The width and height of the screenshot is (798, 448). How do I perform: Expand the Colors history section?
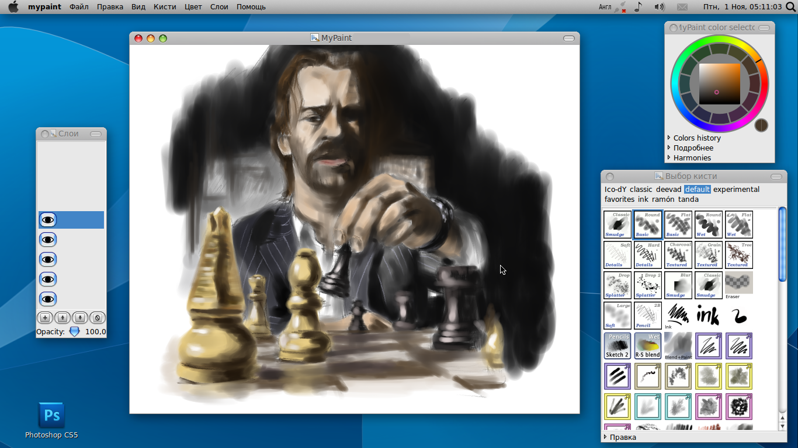click(x=694, y=138)
